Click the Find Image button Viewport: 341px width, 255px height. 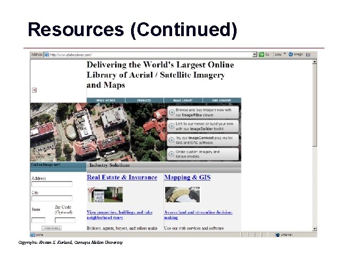click(52, 228)
